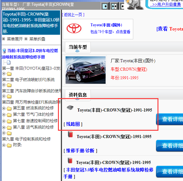Click Toyota(丰田)(国外) brand link
This screenshot has height=181, width=183.
[x=106, y=25]
